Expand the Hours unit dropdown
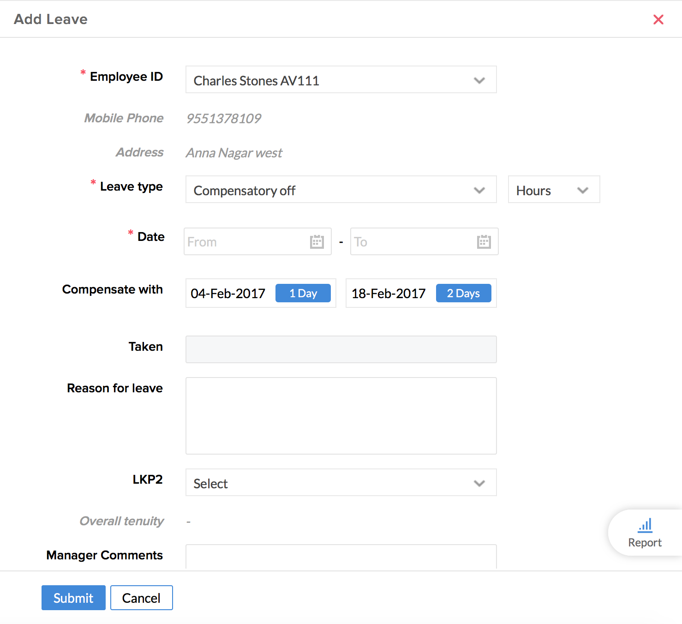Viewport: 682px width, 624px height. (x=553, y=190)
